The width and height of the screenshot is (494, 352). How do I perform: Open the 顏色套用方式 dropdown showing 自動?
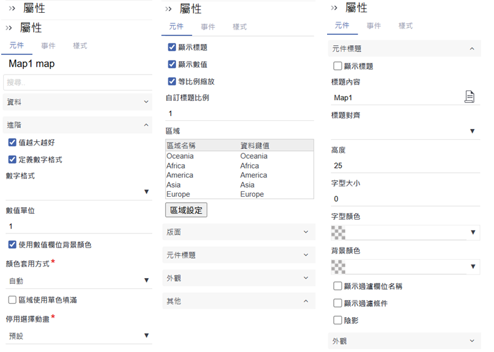pyautogui.click(x=78, y=280)
